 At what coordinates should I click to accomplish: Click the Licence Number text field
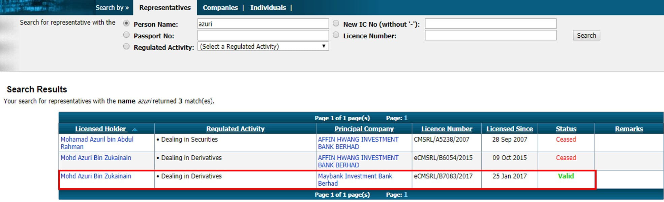coord(490,35)
